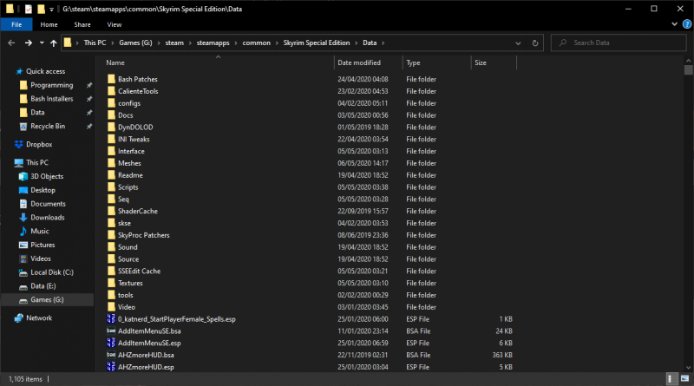Switch to Details view layout button
This screenshot has width=694, height=386.
(671, 379)
